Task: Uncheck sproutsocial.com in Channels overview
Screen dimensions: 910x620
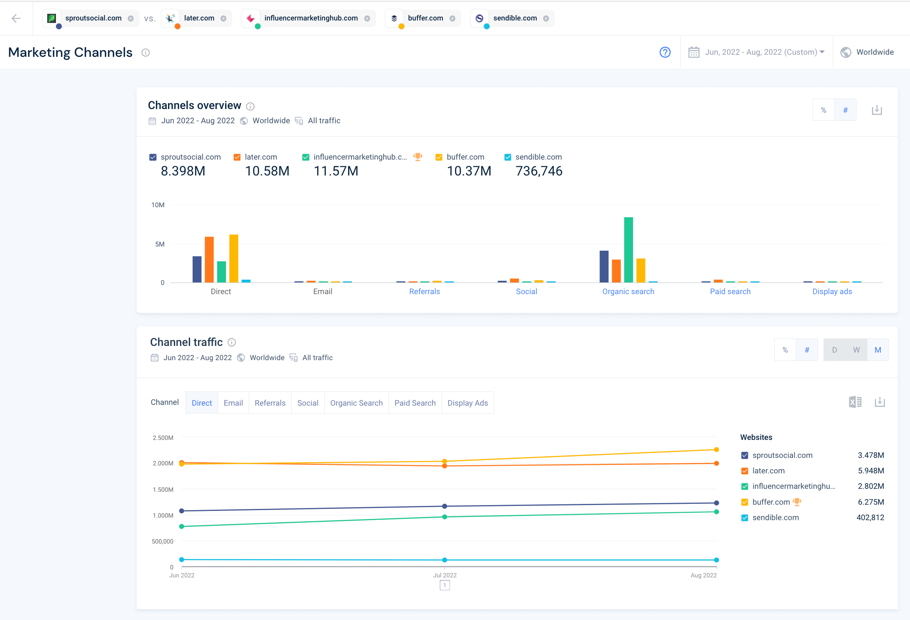Action: point(153,157)
